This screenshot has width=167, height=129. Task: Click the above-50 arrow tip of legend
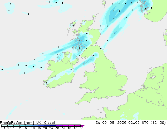point(84,126)
